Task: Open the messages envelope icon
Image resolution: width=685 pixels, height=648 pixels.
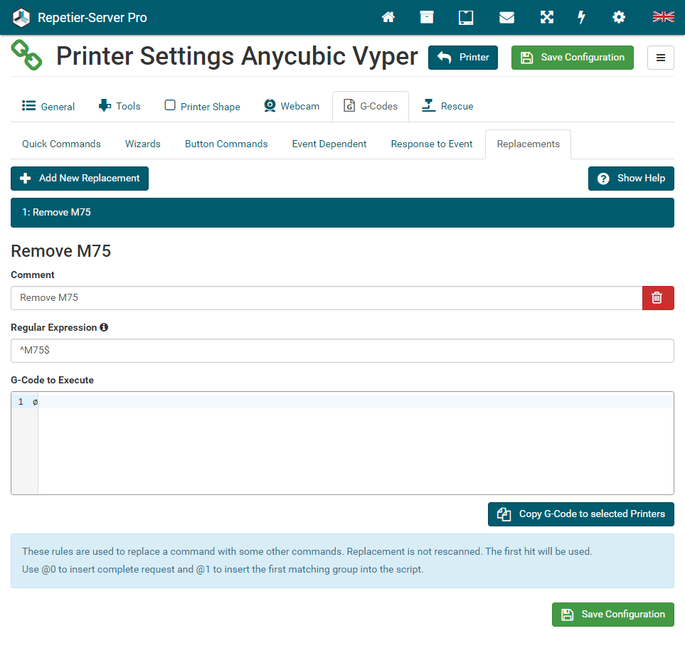Action: tap(506, 18)
